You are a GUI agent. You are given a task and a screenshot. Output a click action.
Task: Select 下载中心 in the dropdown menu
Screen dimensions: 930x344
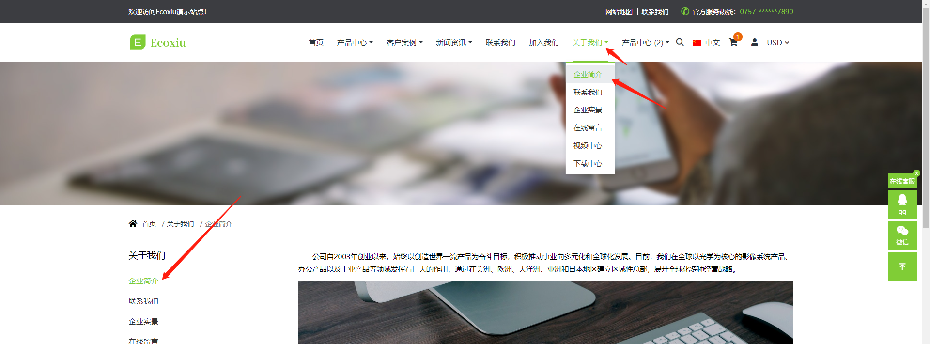(x=588, y=164)
